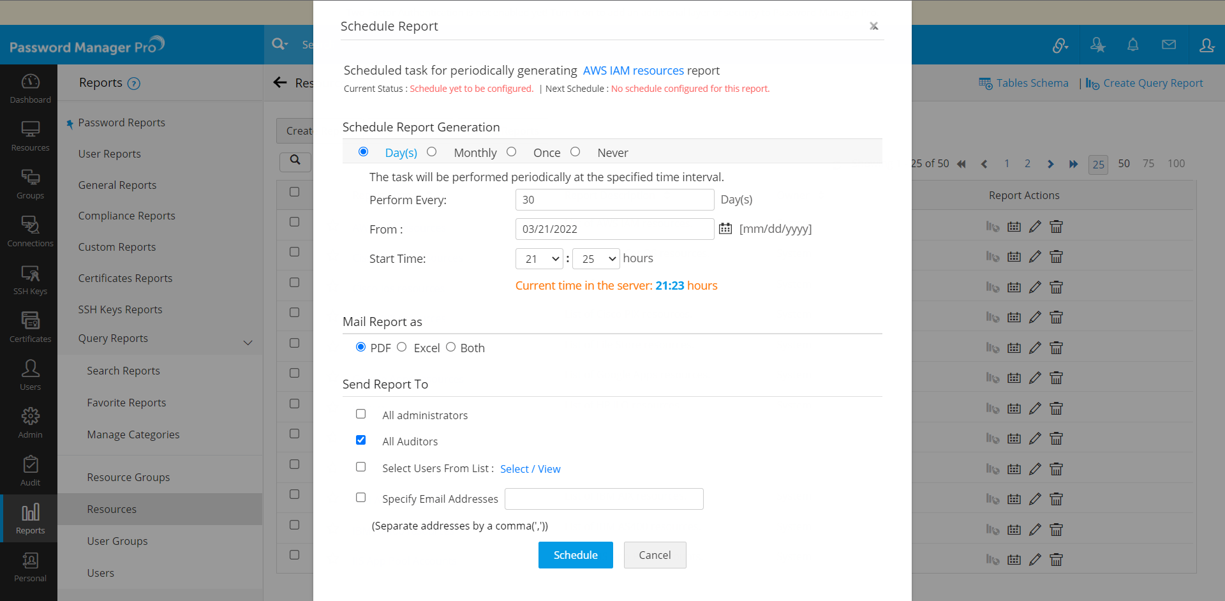Open Compliance Reports menu item
This screenshot has width=1225, height=601.
click(x=126, y=216)
